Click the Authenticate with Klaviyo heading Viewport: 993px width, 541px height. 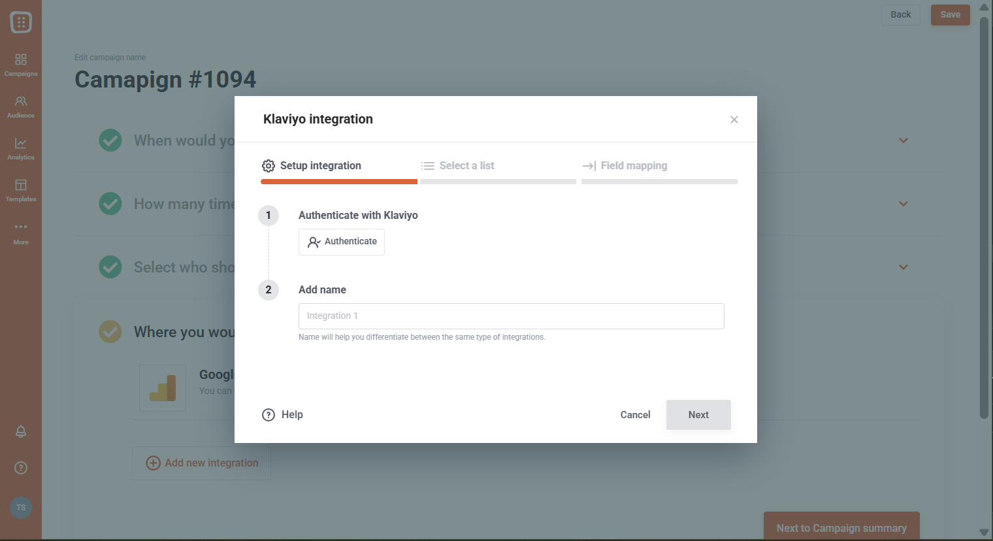click(358, 215)
